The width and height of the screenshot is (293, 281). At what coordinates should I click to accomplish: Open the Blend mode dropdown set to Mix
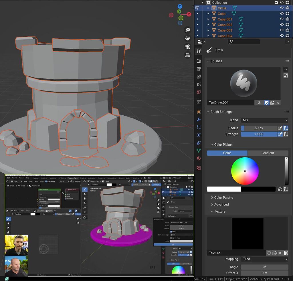[x=264, y=120]
